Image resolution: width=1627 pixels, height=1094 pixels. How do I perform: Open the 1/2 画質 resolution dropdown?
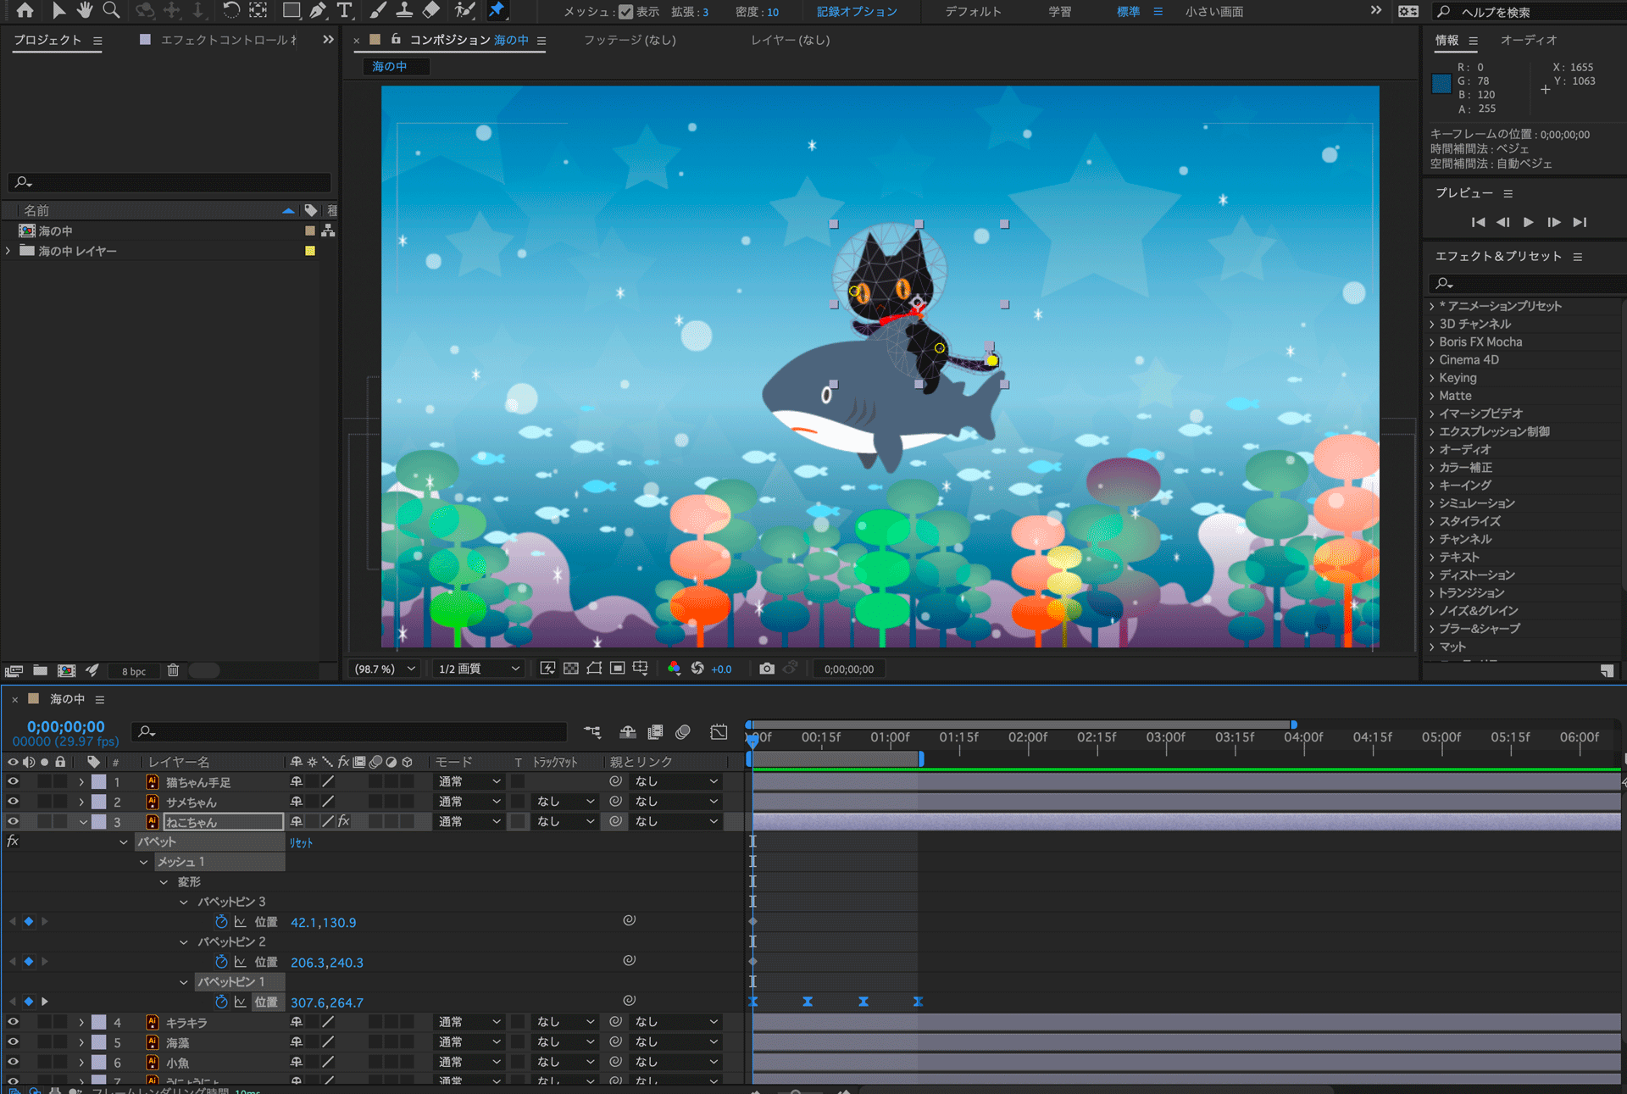[x=479, y=669]
